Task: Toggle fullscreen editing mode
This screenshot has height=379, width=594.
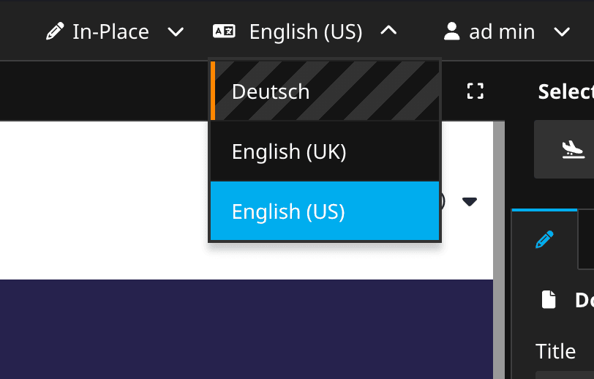Action: pos(475,91)
